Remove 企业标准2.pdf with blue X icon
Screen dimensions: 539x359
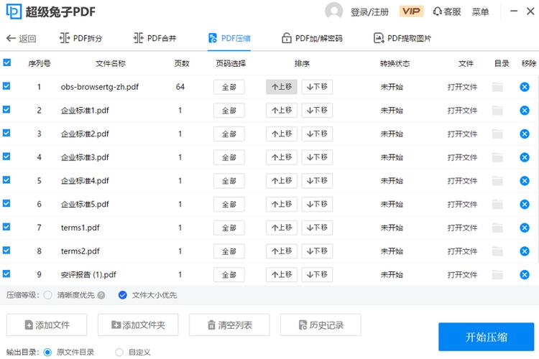click(x=524, y=134)
